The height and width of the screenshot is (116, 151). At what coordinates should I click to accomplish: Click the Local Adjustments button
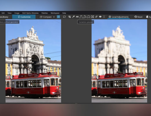pos(119,17)
